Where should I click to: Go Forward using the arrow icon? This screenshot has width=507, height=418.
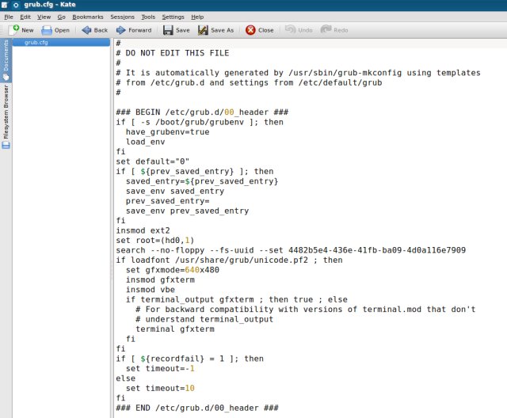click(x=120, y=30)
